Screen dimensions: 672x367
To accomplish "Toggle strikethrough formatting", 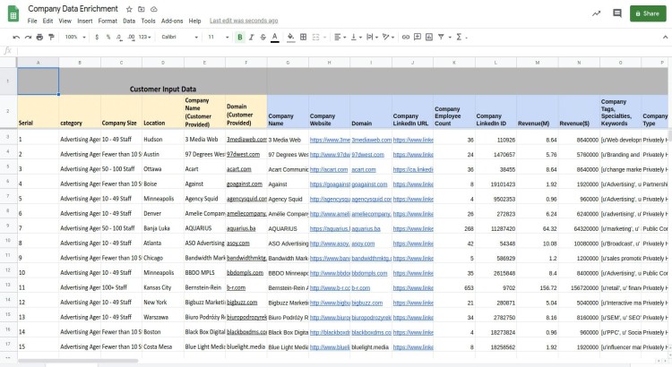I will 263,38.
